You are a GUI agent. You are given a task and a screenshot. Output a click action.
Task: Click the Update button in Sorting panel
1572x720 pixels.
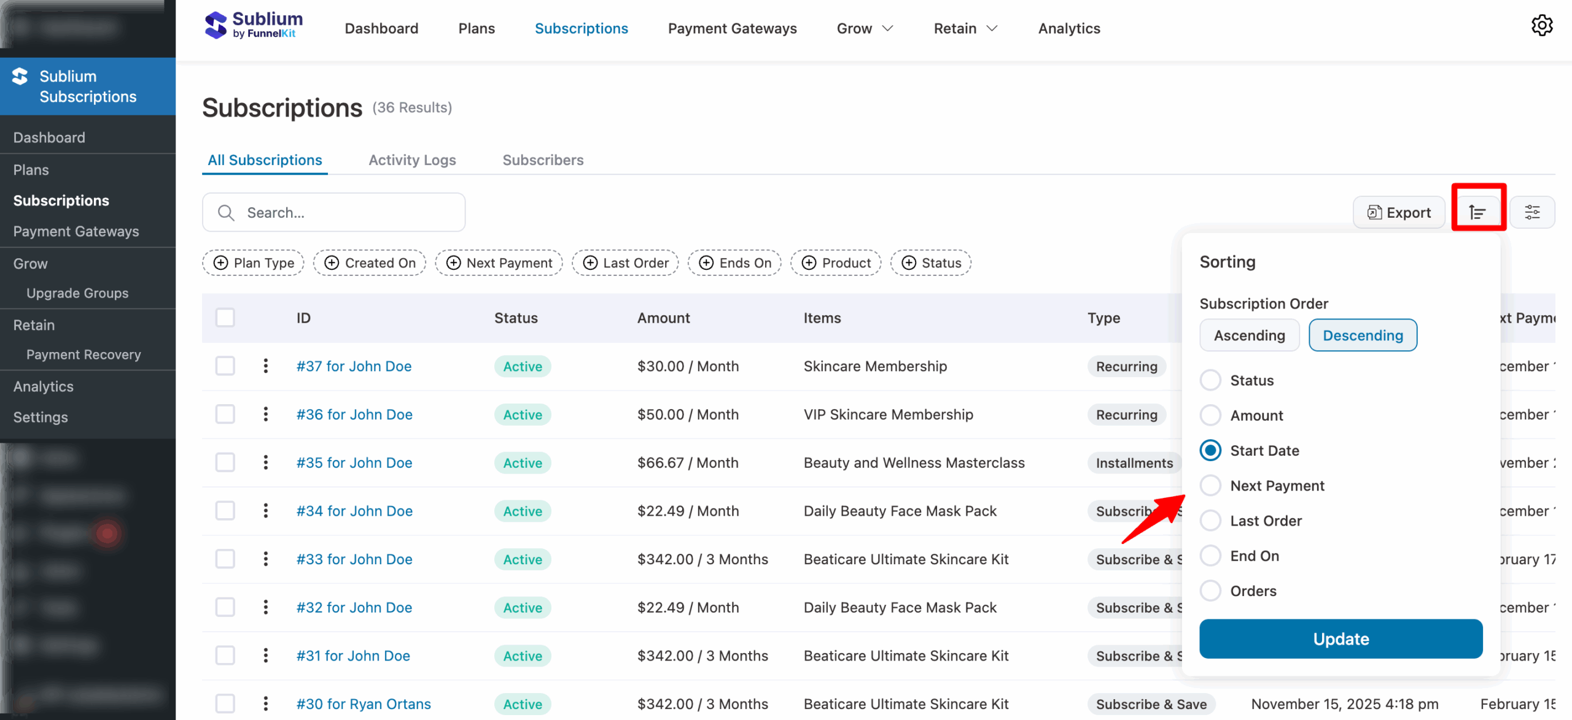tap(1340, 638)
